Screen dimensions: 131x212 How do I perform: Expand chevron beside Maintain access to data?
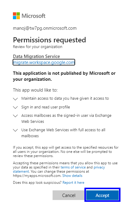coord(15,99)
